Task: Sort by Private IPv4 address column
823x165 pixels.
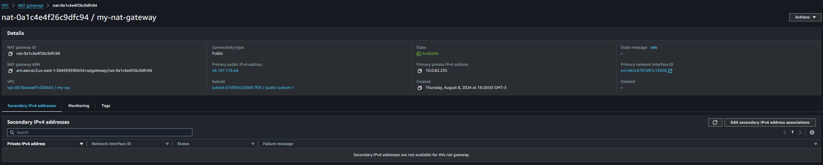Action: point(81,144)
